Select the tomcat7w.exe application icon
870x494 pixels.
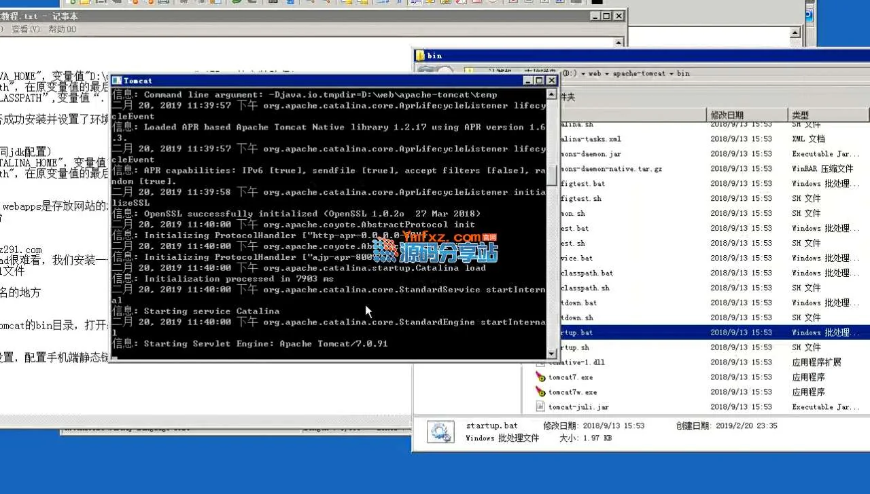(x=541, y=392)
